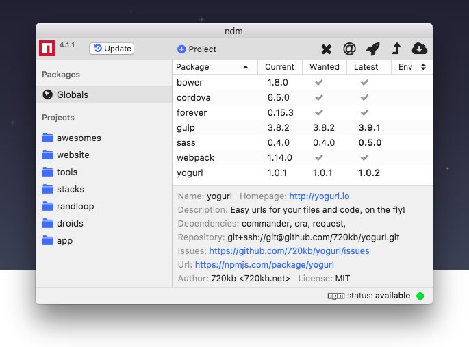Click the Packages sidebar heading
This screenshot has height=347, width=469.
click(61, 74)
